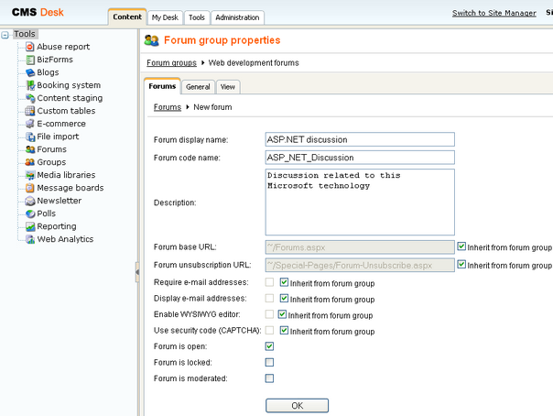Screen dimensions: 553x416
Task: Open Newsletter via its envelope icon
Action: coord(30,201)
